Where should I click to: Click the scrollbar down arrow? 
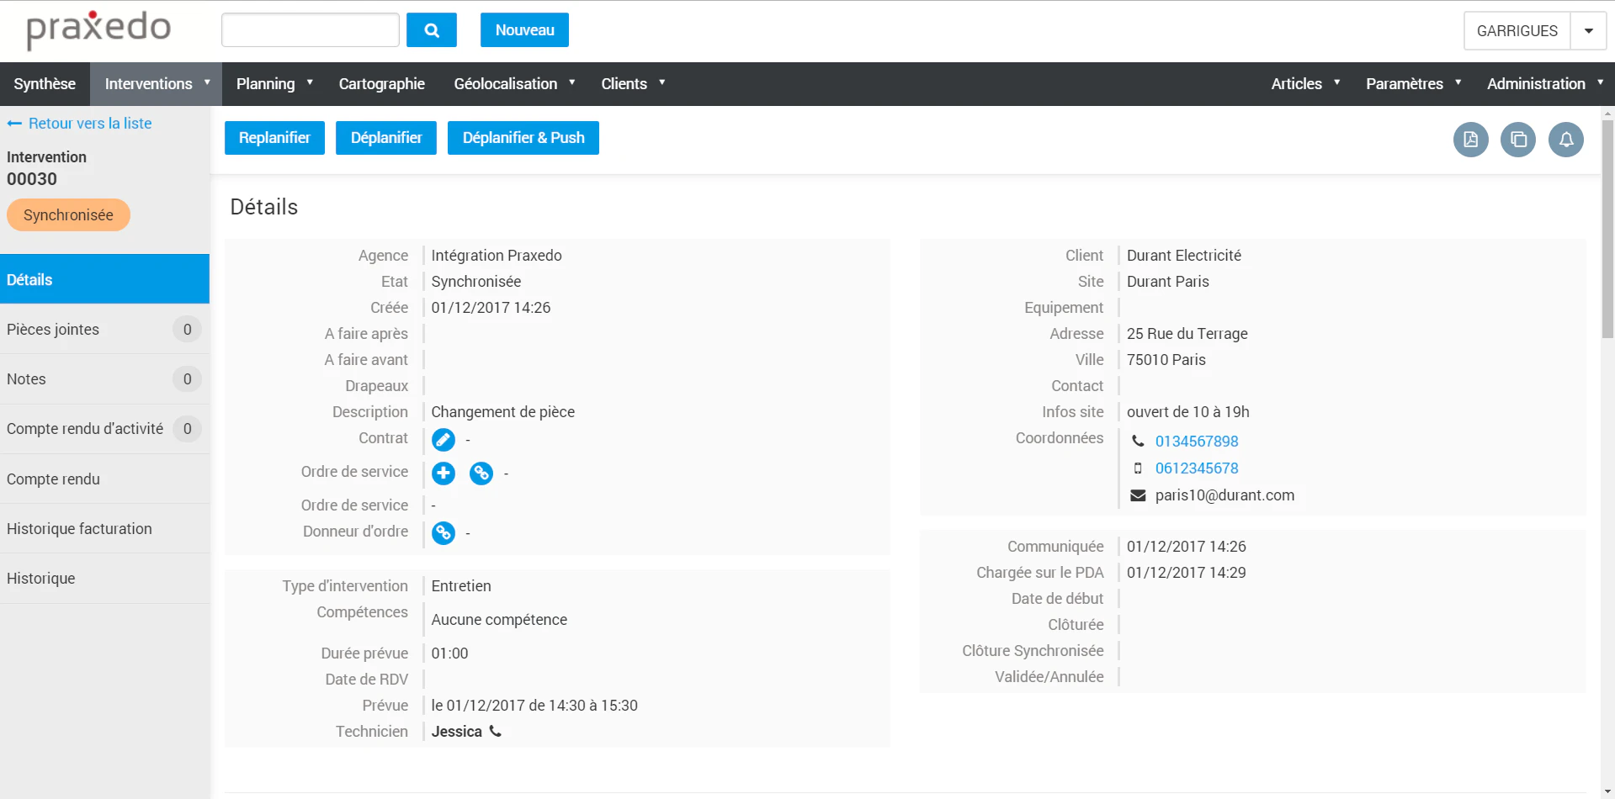(1607, 791)
